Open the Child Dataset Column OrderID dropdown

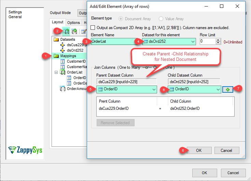(194, 89)
